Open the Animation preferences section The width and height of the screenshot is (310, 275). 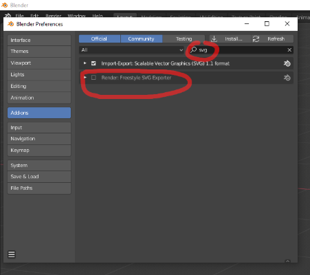tap(39, 98)
